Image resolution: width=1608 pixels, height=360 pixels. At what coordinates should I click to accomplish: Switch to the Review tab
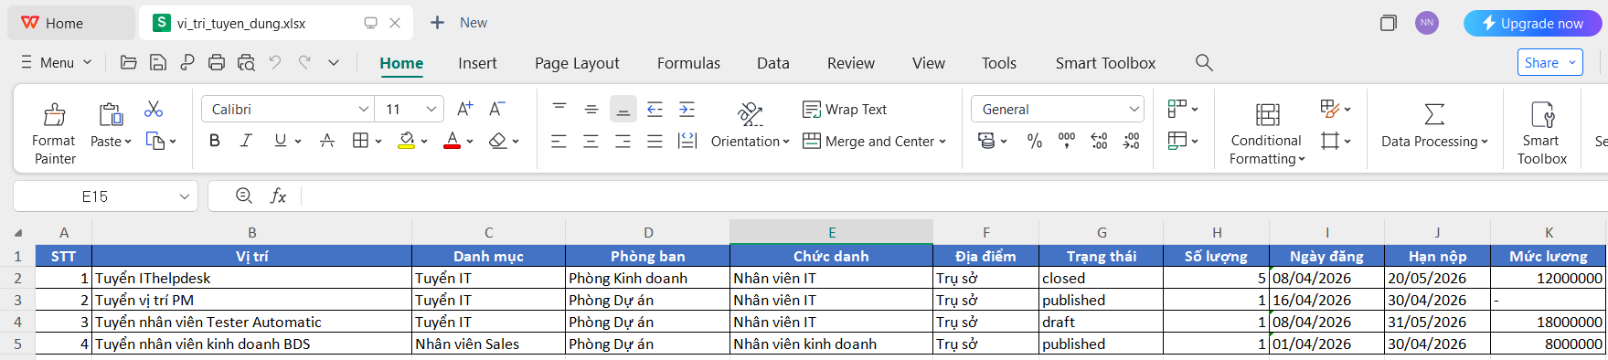click(850, 63)
